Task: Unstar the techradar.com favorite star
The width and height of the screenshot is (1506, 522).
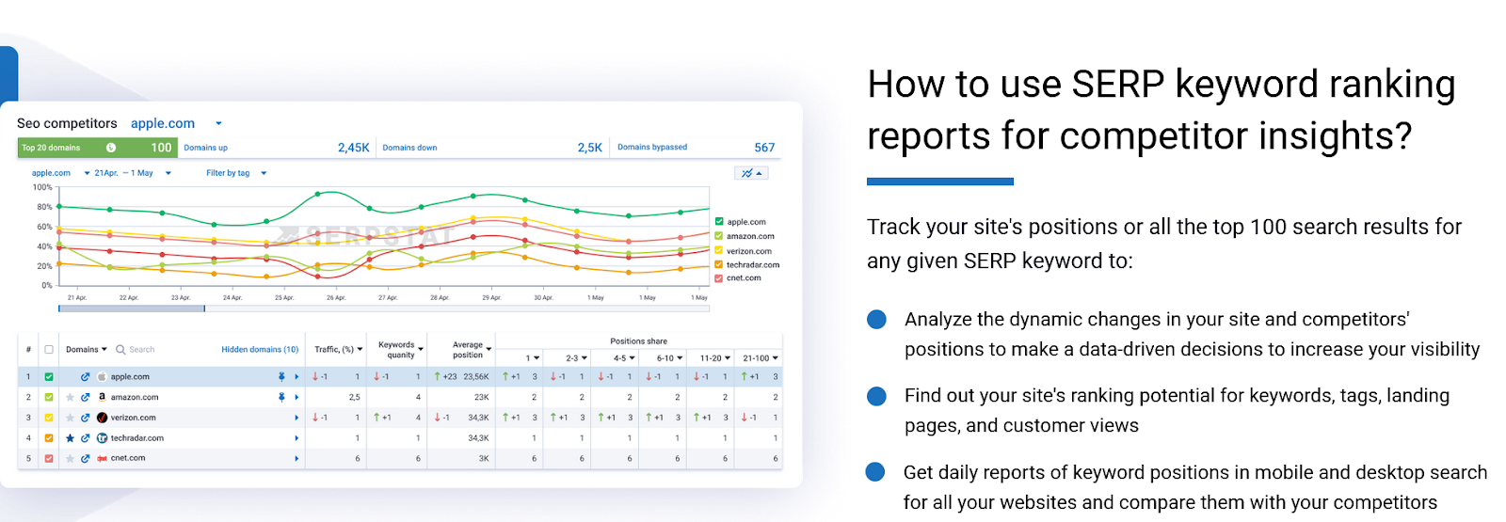Action: pyautogui.click(x=70, y=438)
